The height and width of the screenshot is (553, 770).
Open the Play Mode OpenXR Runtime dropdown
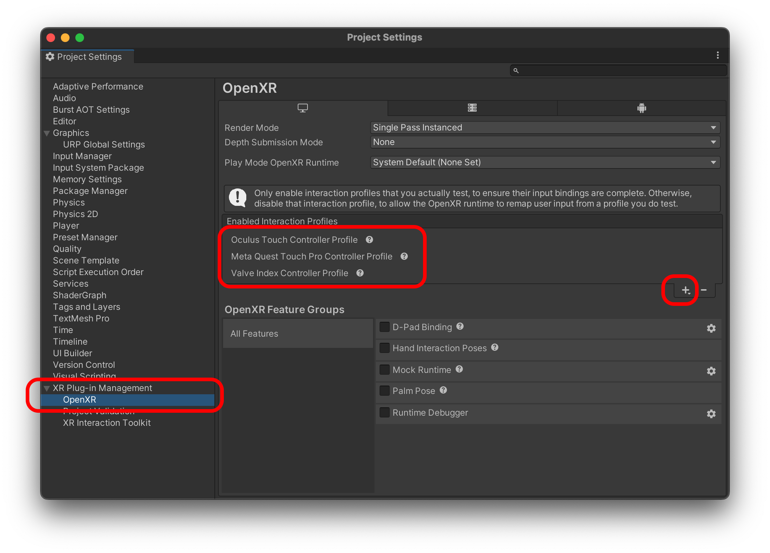[x=545, y=162]
